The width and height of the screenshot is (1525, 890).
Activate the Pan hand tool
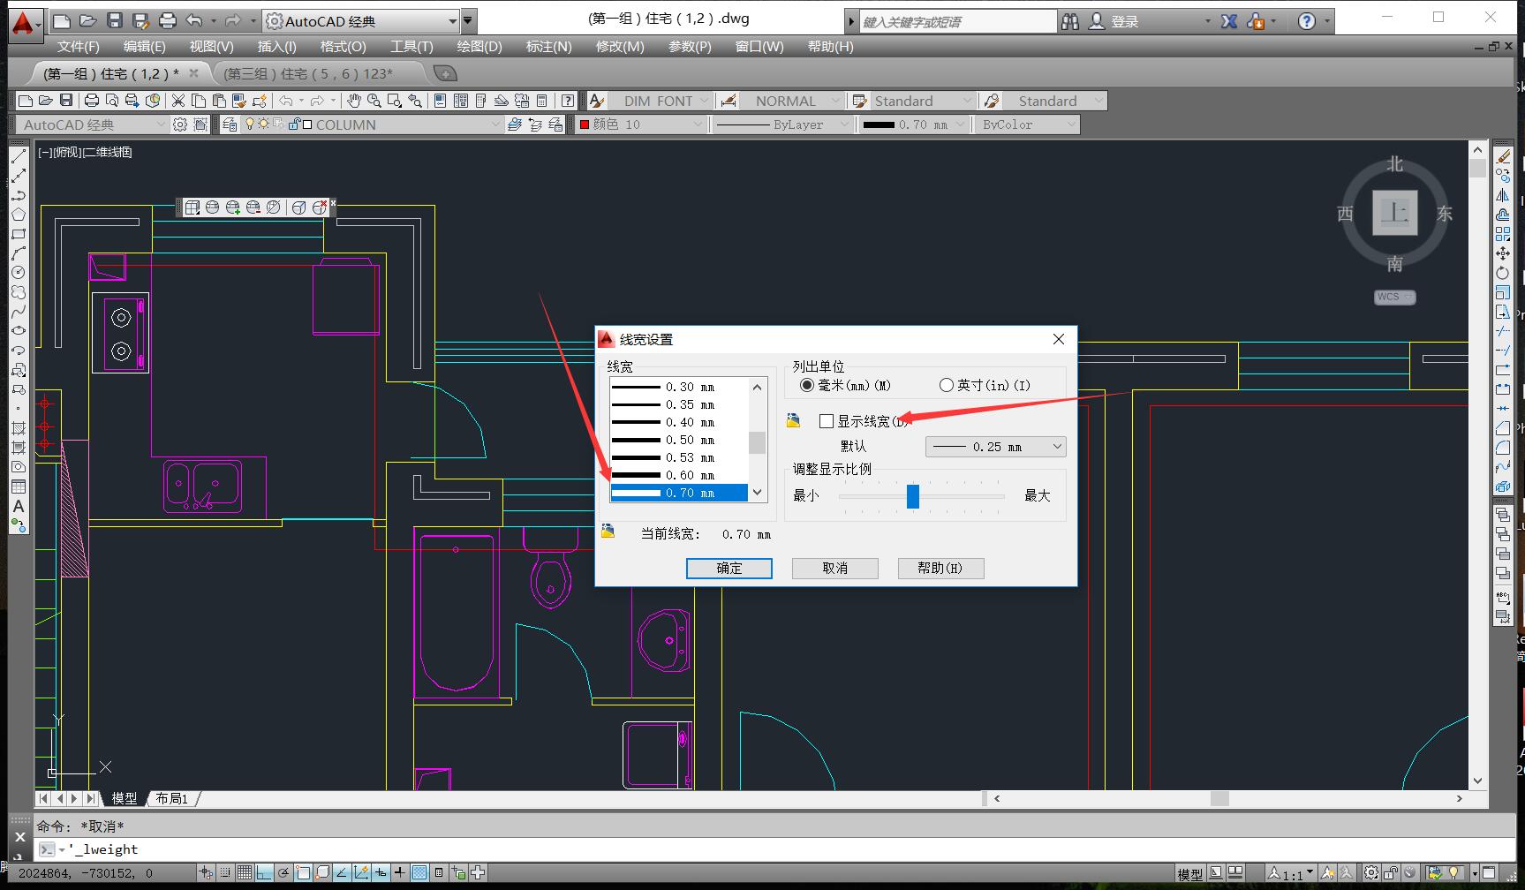353,101
